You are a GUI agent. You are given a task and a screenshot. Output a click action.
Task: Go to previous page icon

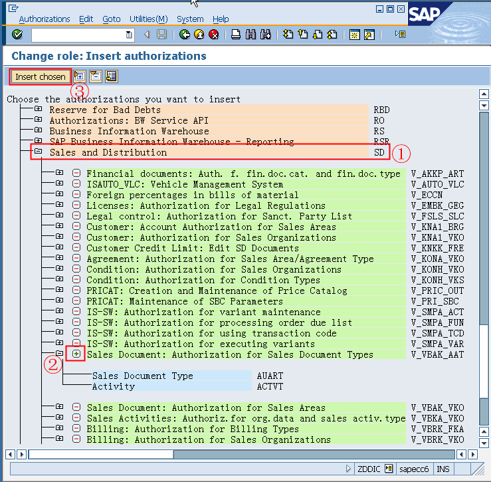[x=303, y=34]
